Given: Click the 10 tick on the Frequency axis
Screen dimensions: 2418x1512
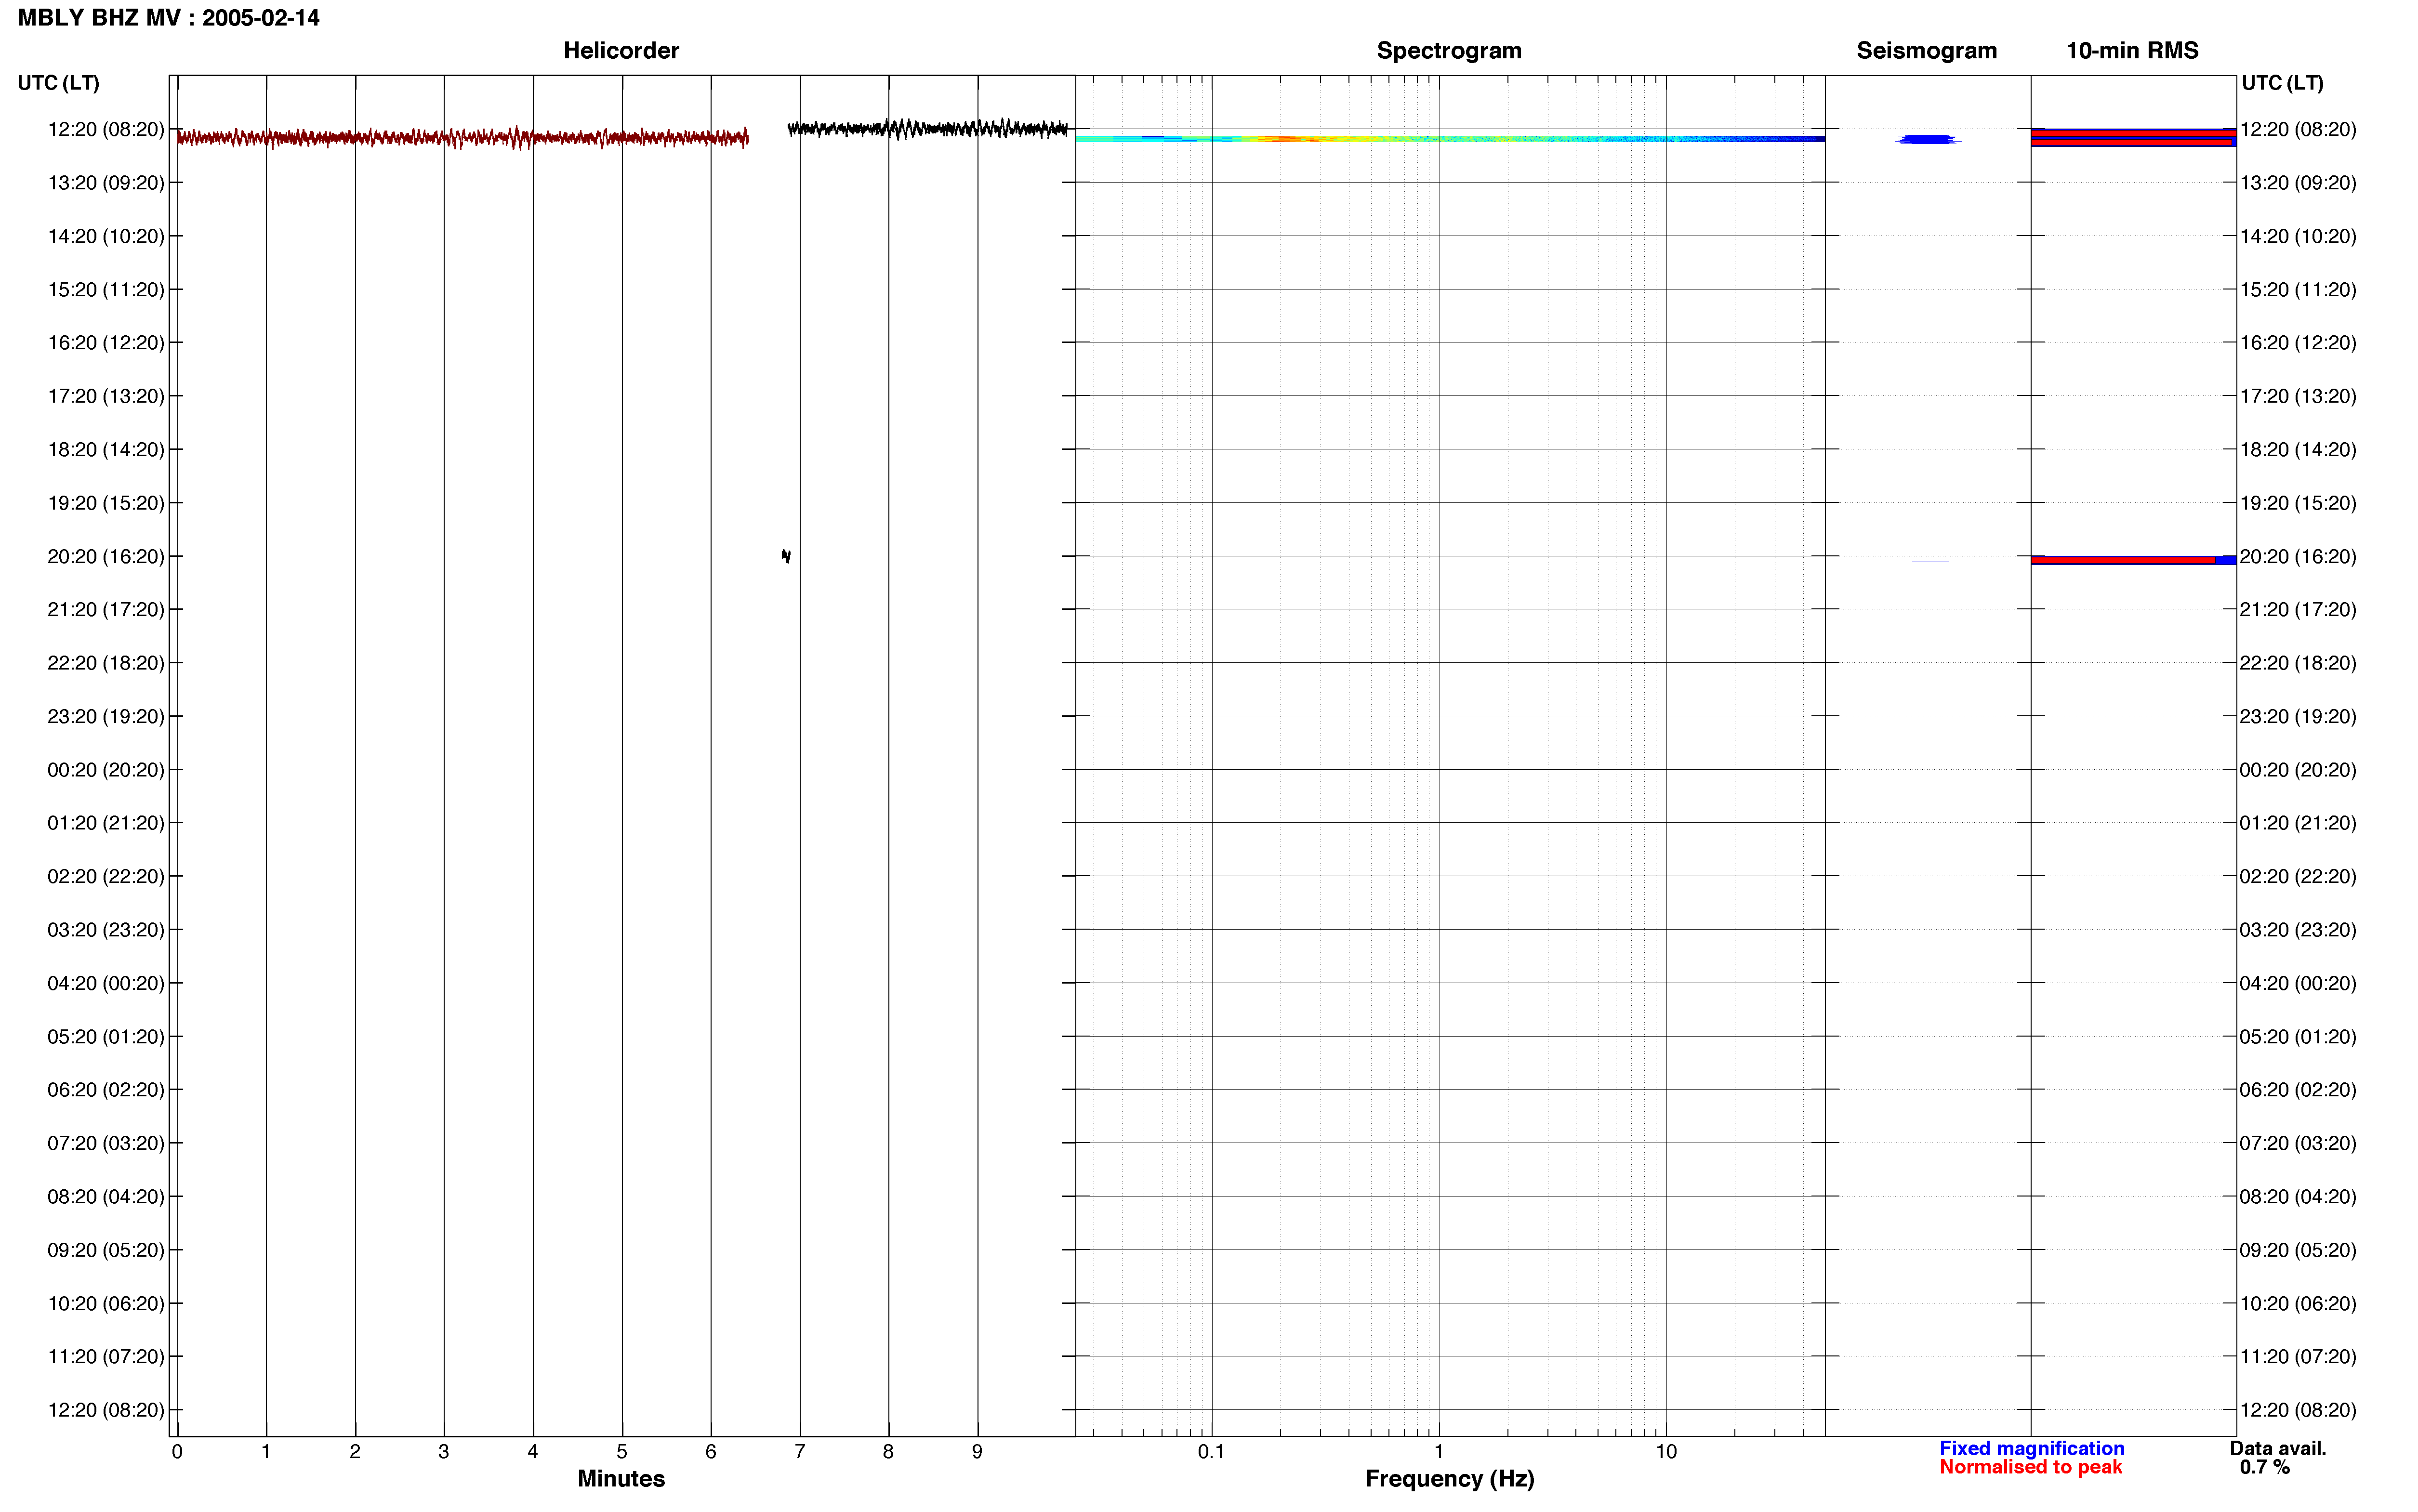Looking at the screenshot, I should [x=1666, y=1452].
